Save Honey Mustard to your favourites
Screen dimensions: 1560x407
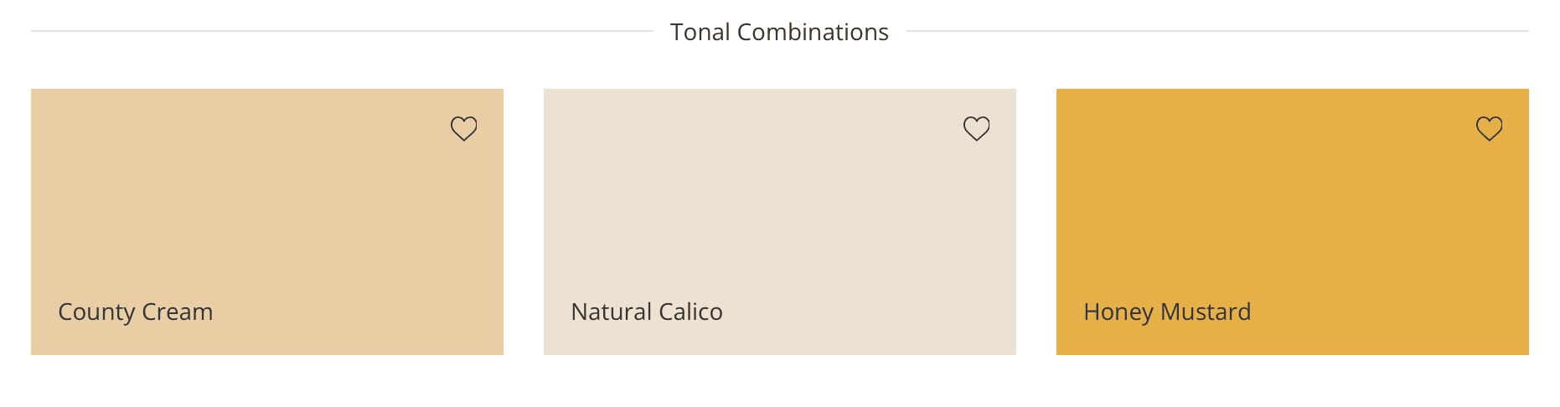[1489, 128]
